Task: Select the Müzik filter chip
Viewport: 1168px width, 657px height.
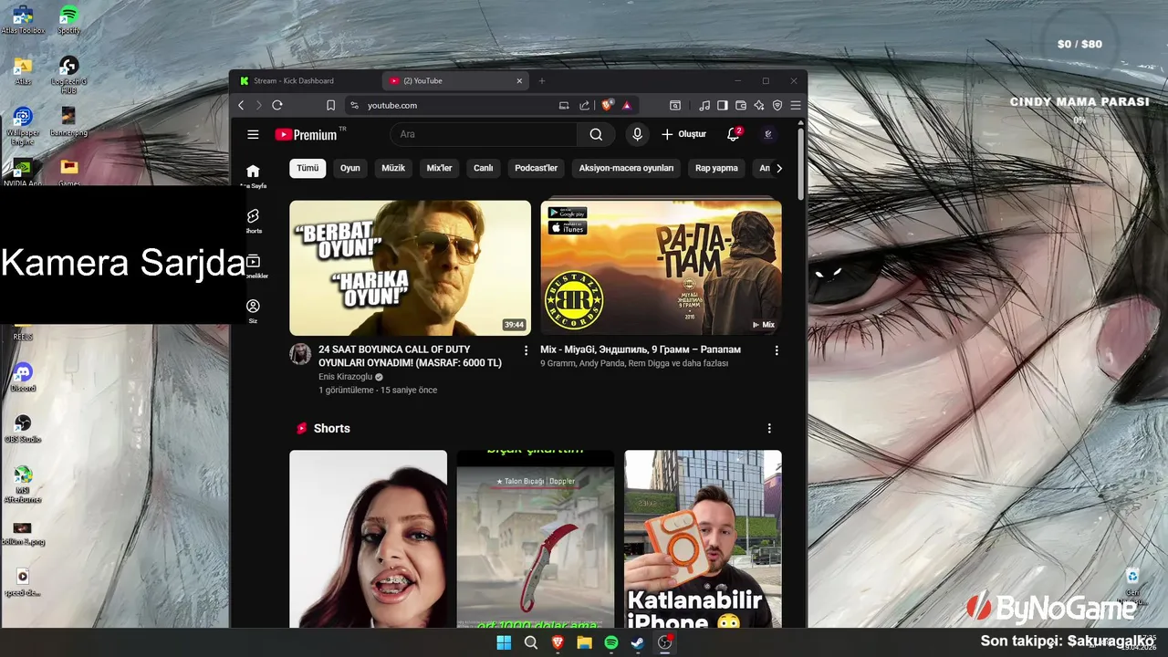Action: tap(393, 168)
